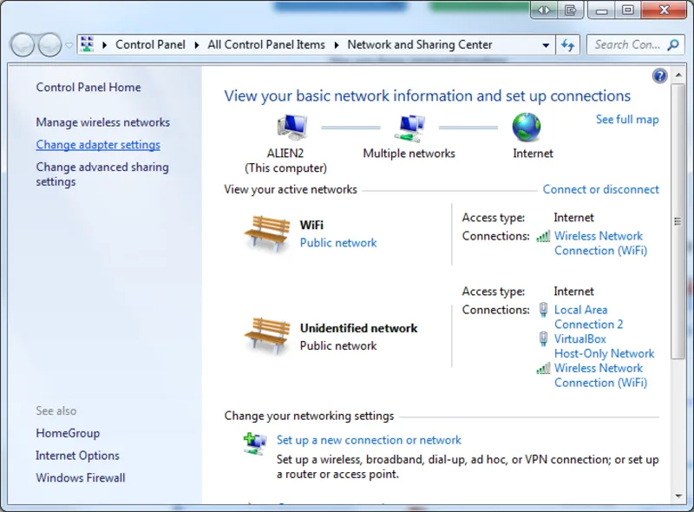
Task: Click the bold WiFi network name
Action: (x=311, y=225)
